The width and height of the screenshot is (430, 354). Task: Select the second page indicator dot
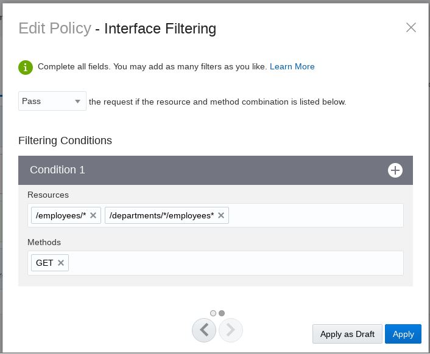pos(222,313)
